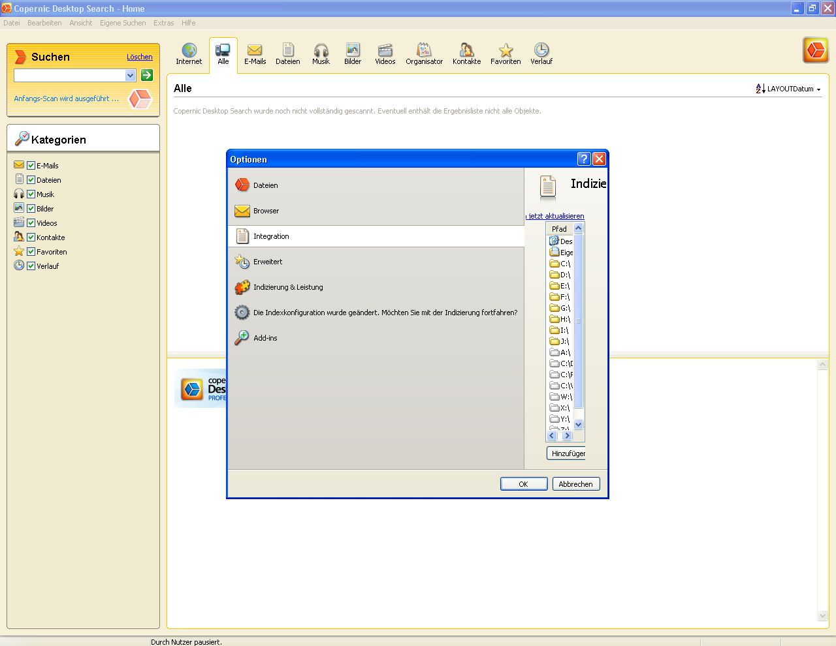Click the orange Copernic logo button top right
The image size is (836, 646).
pos(816,50)
